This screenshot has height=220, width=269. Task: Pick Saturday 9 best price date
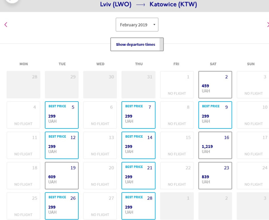click(x=215, y=115)
